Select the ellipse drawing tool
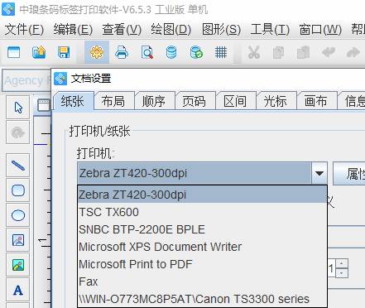The image size is (365, 308). 18,215
